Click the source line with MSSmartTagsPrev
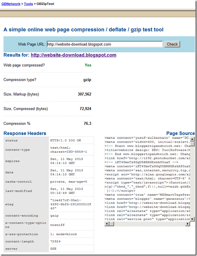This screenshot has height=256, width=197. click(x=147, y=195)
